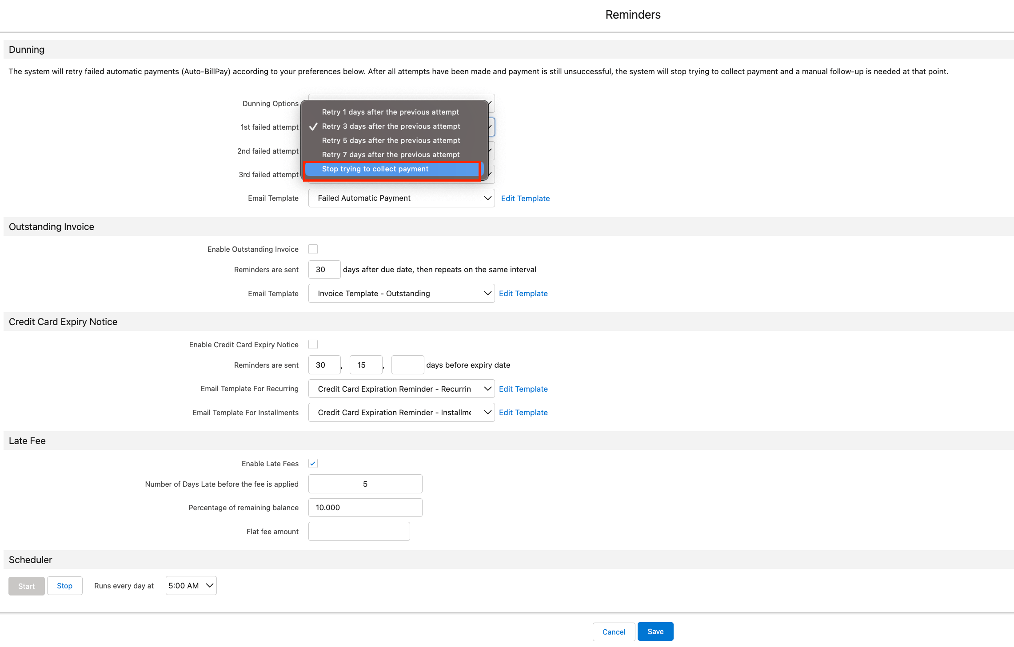Viewport: 1014px width, 647px height.
Task: Select Retry 1 days after previous attempt
Action: tap(390, 111)
